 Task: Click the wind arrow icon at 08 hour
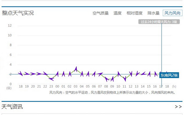(x=106, y=79)
